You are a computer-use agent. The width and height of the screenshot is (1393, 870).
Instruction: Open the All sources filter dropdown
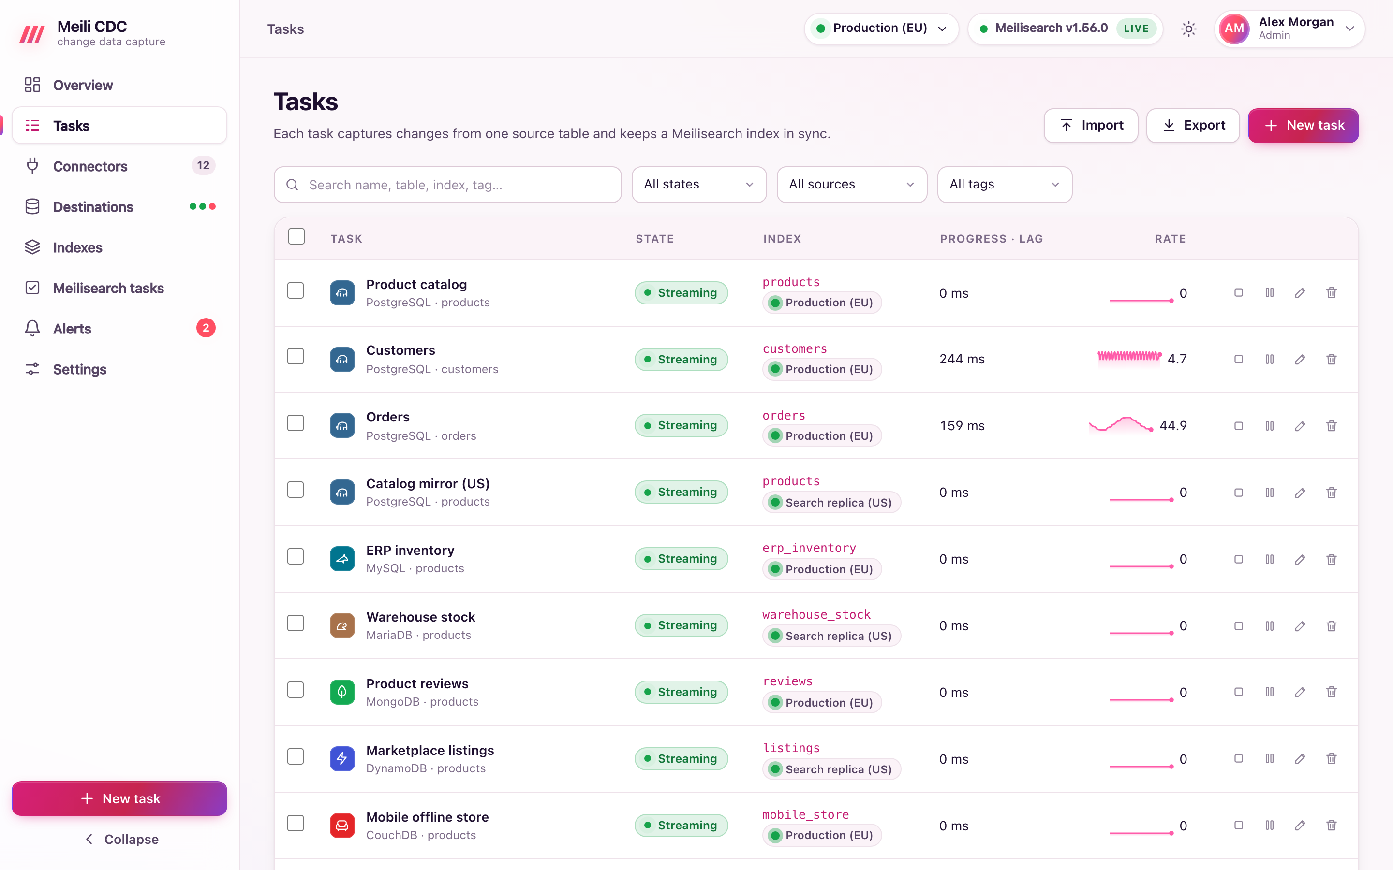point(851,185)
